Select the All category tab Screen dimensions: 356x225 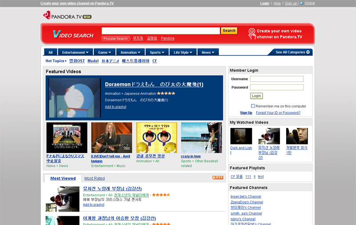coord(50,52)
